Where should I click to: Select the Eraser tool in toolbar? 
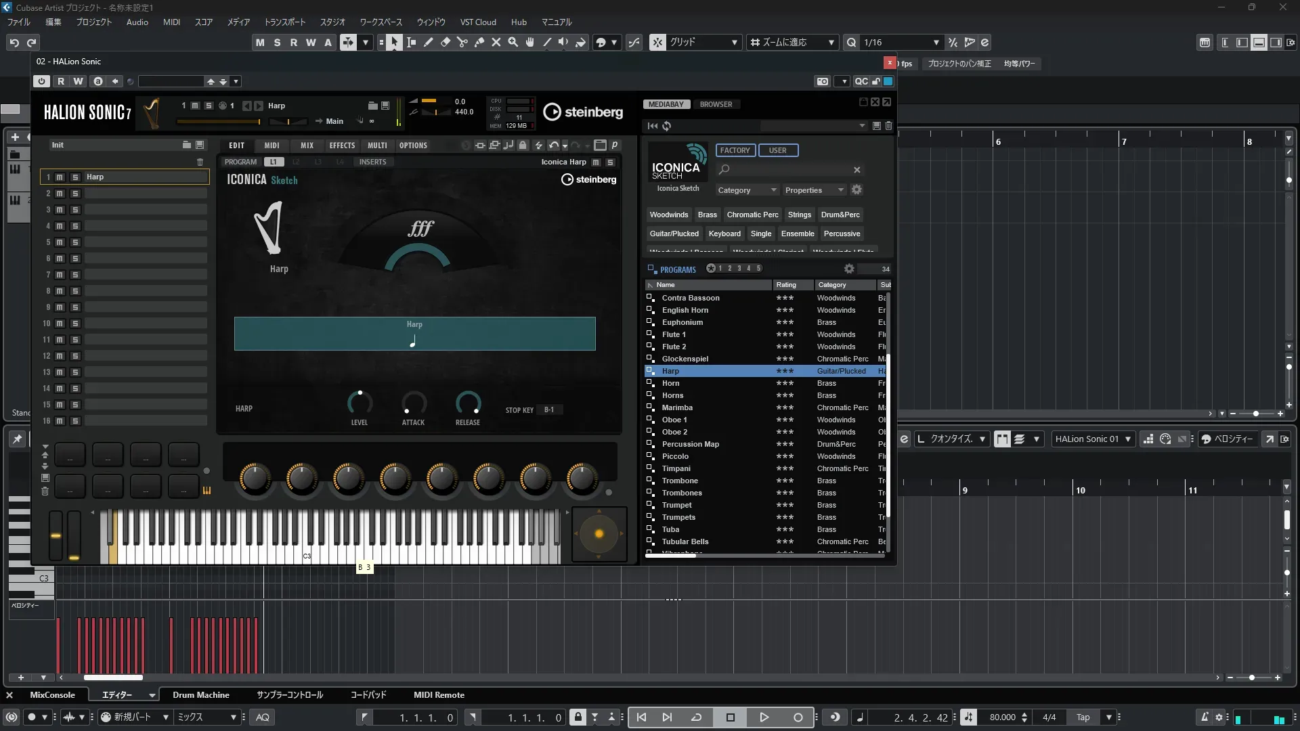tap(445, 42)
